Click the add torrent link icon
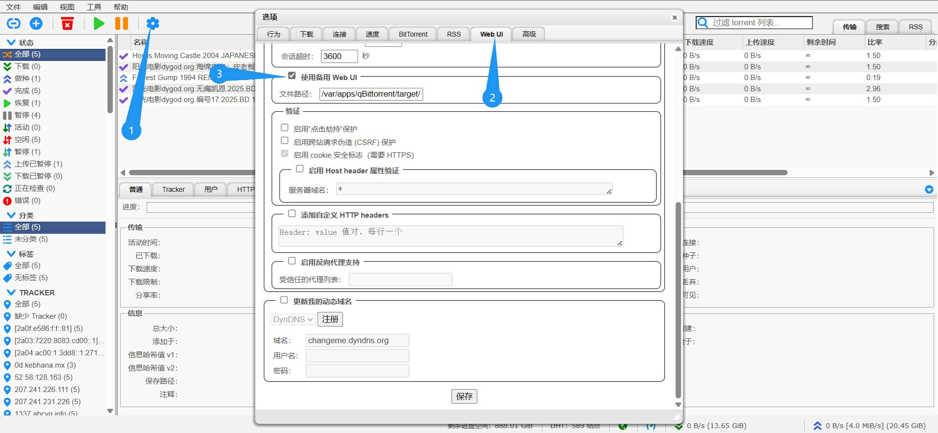The width and height of the screenshot is (938, 433). click(14, 23)
